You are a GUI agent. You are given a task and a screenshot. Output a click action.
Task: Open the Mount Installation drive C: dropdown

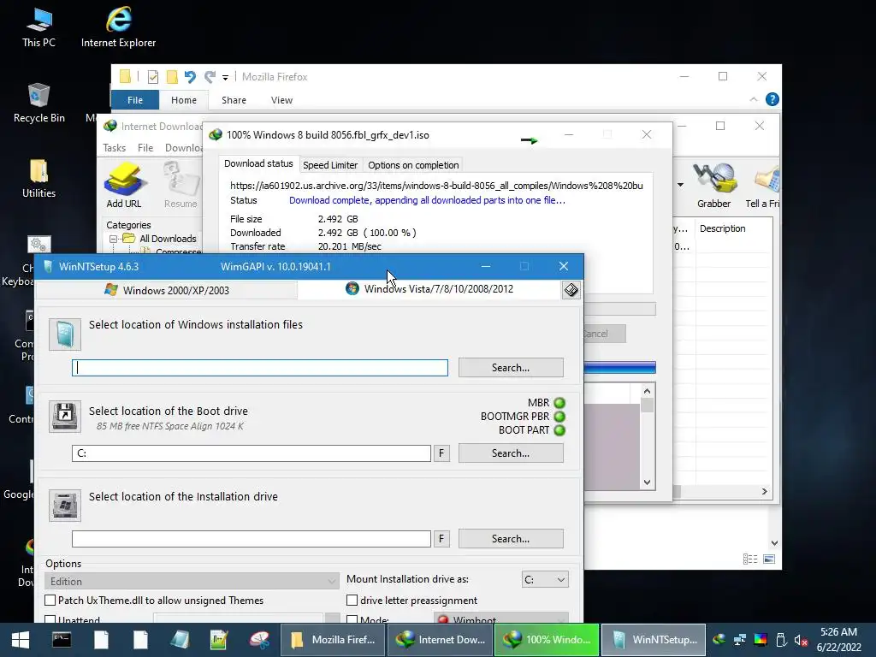[545, 579]
